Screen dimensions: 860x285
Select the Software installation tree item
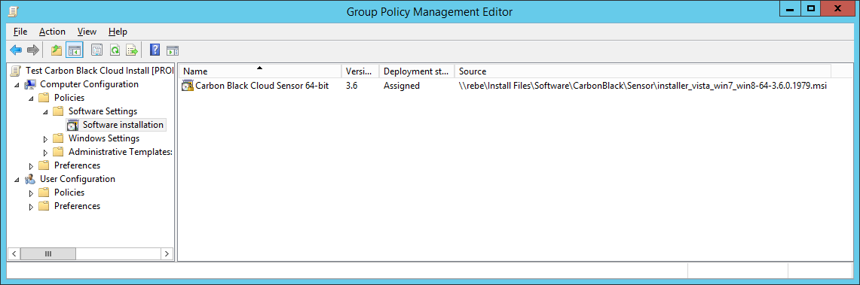pyautogui.click(x=123, y=125)
